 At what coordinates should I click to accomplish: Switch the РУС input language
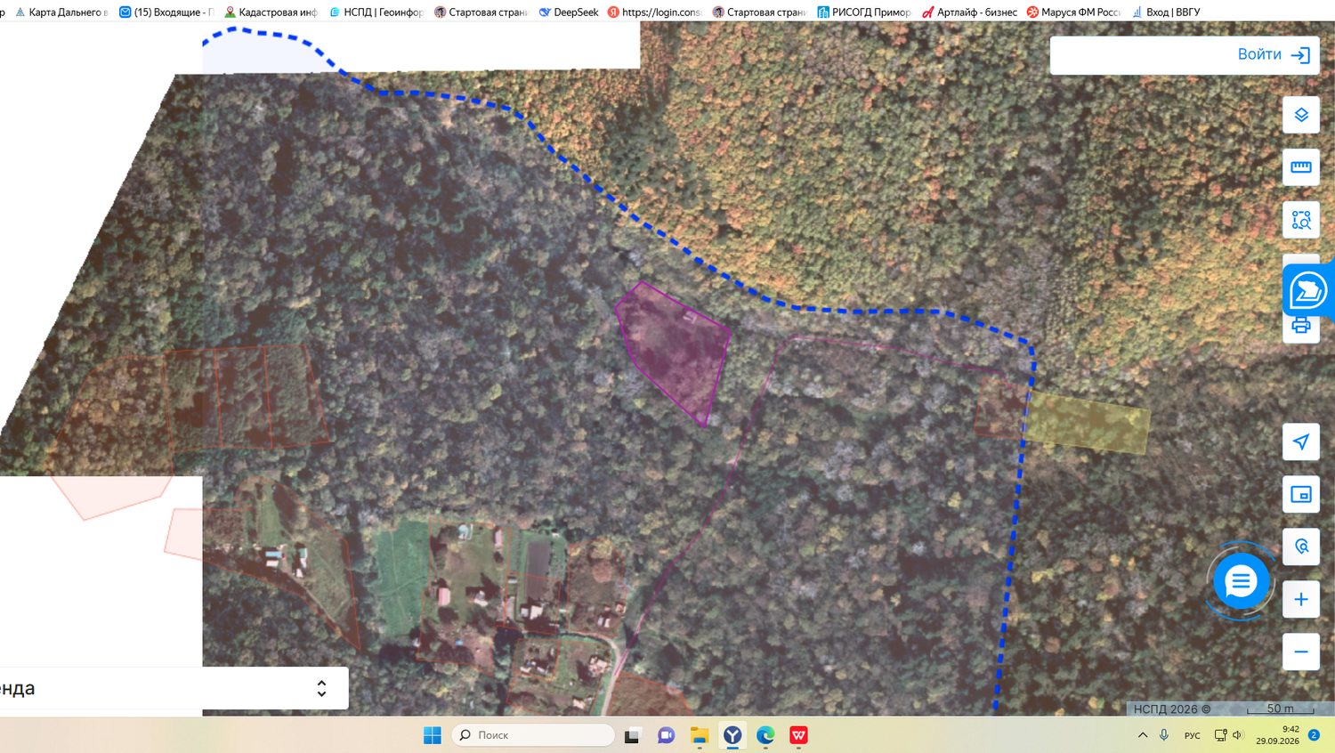[x=1193, y=735]
